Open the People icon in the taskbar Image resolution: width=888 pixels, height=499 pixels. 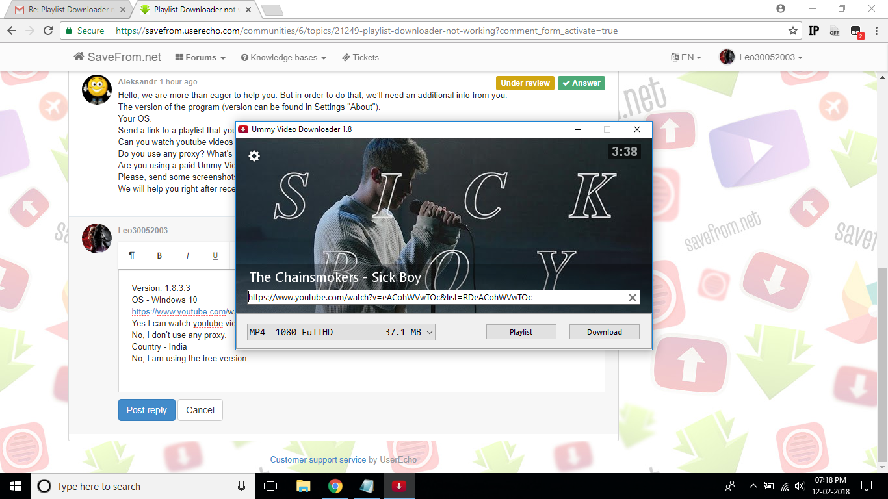[x=730, y=486]
